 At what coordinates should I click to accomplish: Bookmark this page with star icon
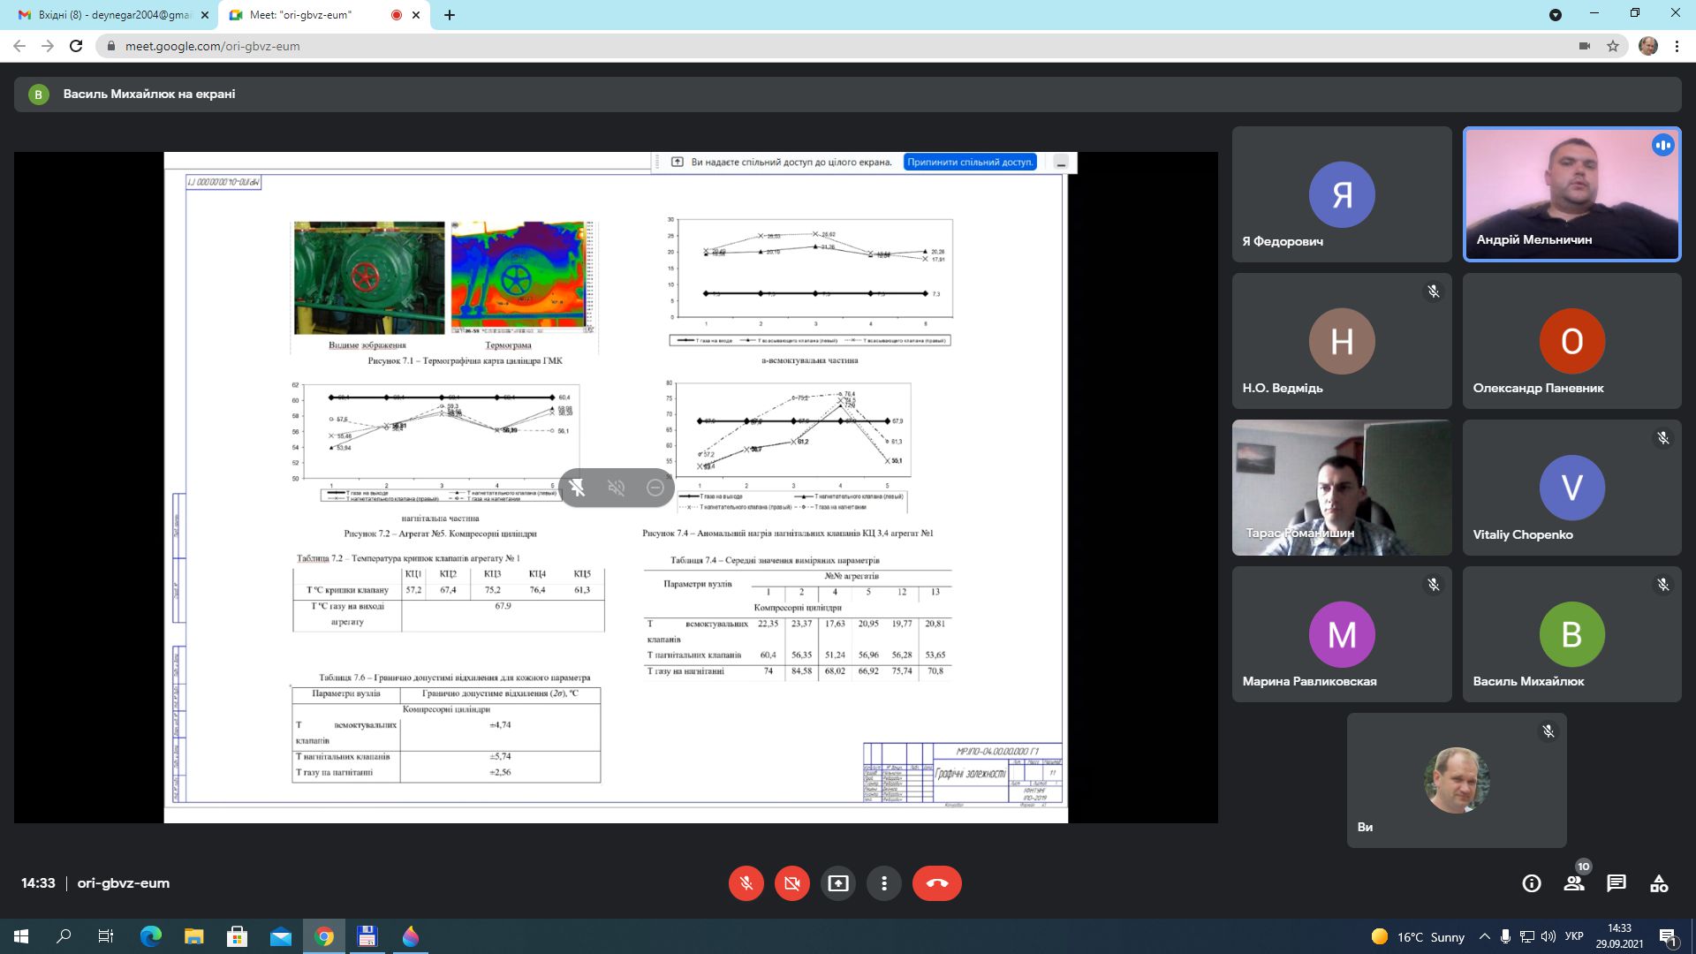pos(1613,46)
